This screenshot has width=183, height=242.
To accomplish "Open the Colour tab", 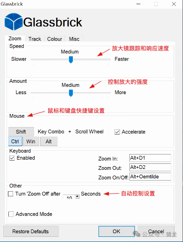I will (55, 39).
